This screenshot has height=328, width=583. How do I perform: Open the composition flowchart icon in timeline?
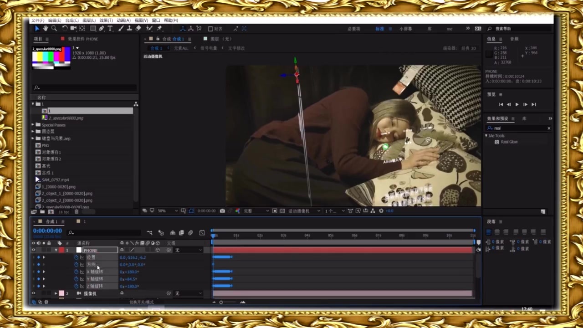[x=149, y=233]
